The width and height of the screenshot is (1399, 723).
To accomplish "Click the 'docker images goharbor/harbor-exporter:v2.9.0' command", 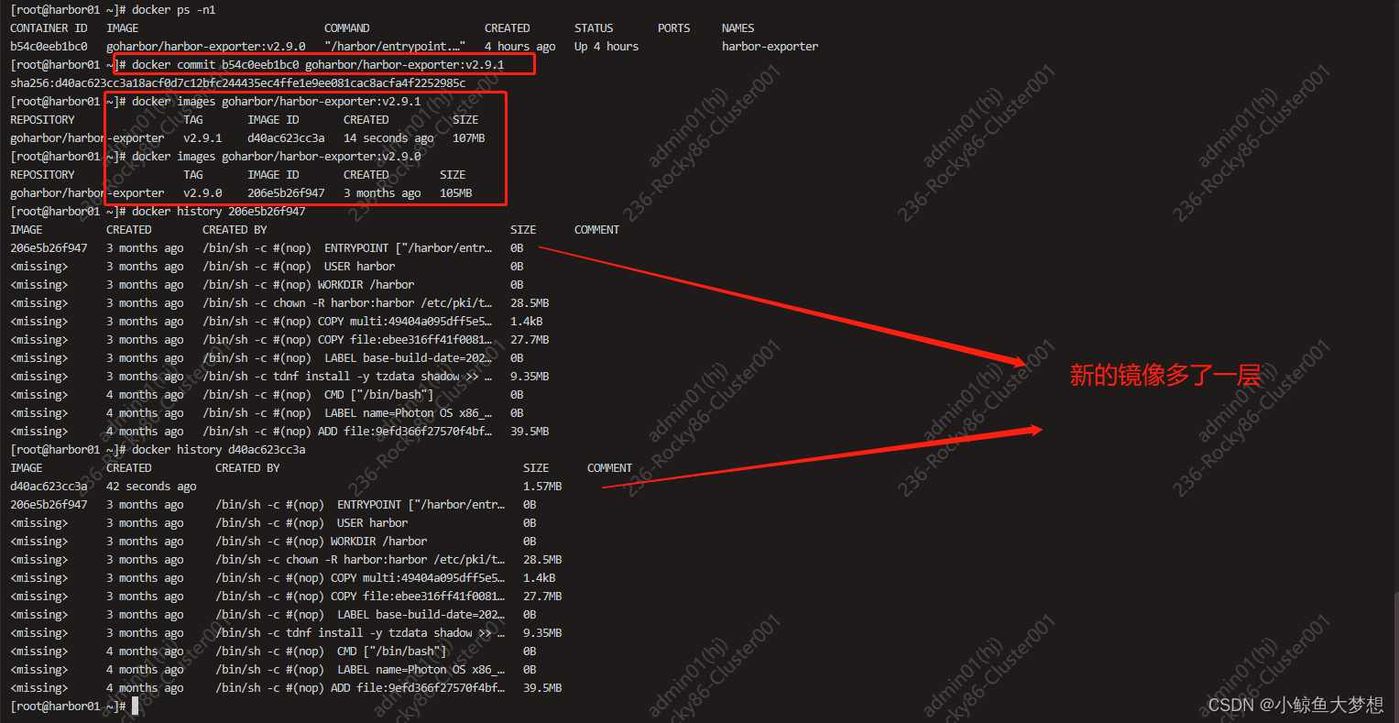I will [277, 157].
